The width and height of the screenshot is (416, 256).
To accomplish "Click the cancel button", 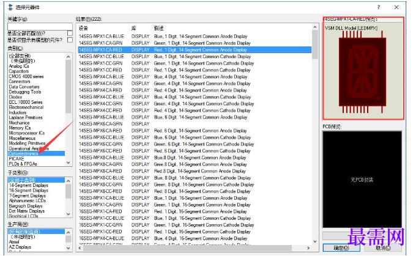I will pos(383,248).
